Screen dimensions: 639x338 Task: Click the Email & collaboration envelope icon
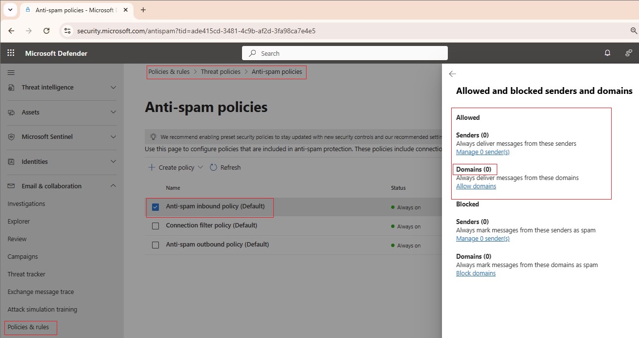pyautogui.click(x=11, y=186)
